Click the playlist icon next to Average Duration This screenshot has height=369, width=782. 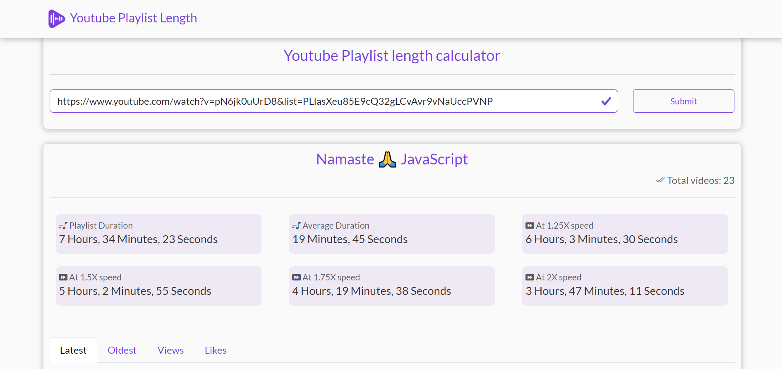pyautogui.click(x=296, y=226)
